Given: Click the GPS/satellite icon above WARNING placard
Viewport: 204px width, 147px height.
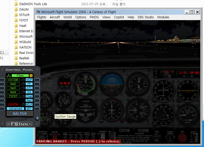Looking at the screenshot, I should [x=140, y=130].
